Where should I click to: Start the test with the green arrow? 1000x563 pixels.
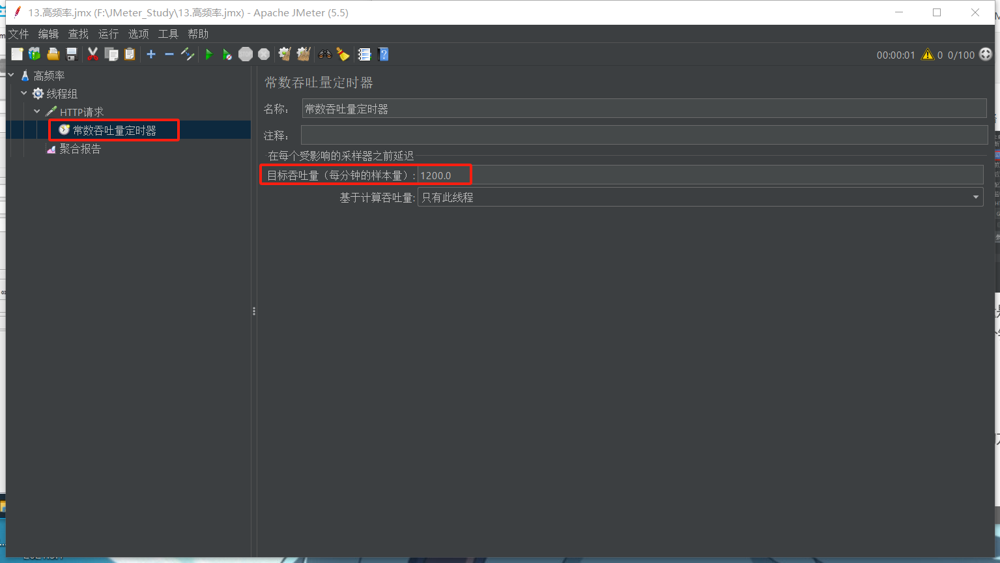click(209, 55)
